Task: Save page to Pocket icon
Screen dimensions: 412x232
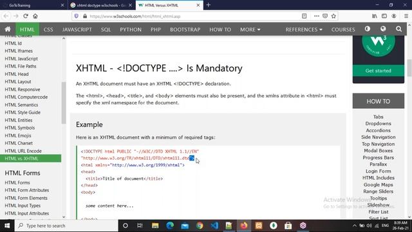Action: [325, 16]
